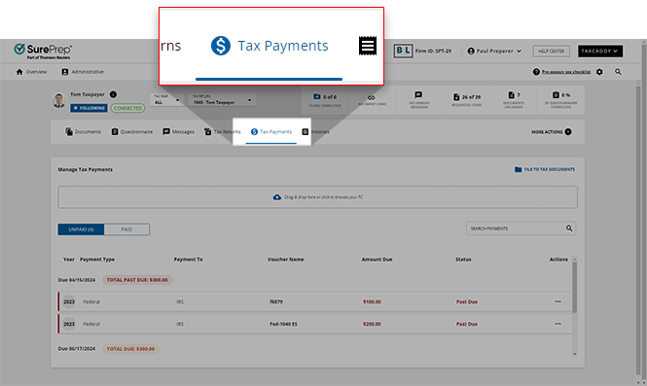647x386 pixels.
Task: Open the Paul Preparer user menu
Action: point(494,52)
